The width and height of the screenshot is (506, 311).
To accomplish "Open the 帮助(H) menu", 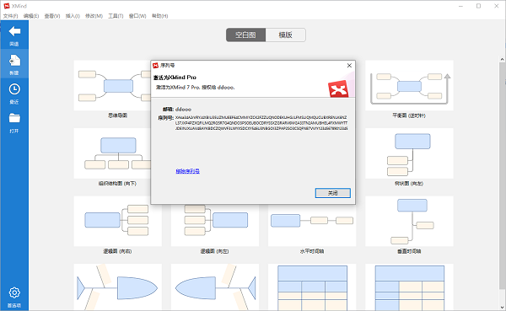I will pyautogui.click(x=159, y=16).
